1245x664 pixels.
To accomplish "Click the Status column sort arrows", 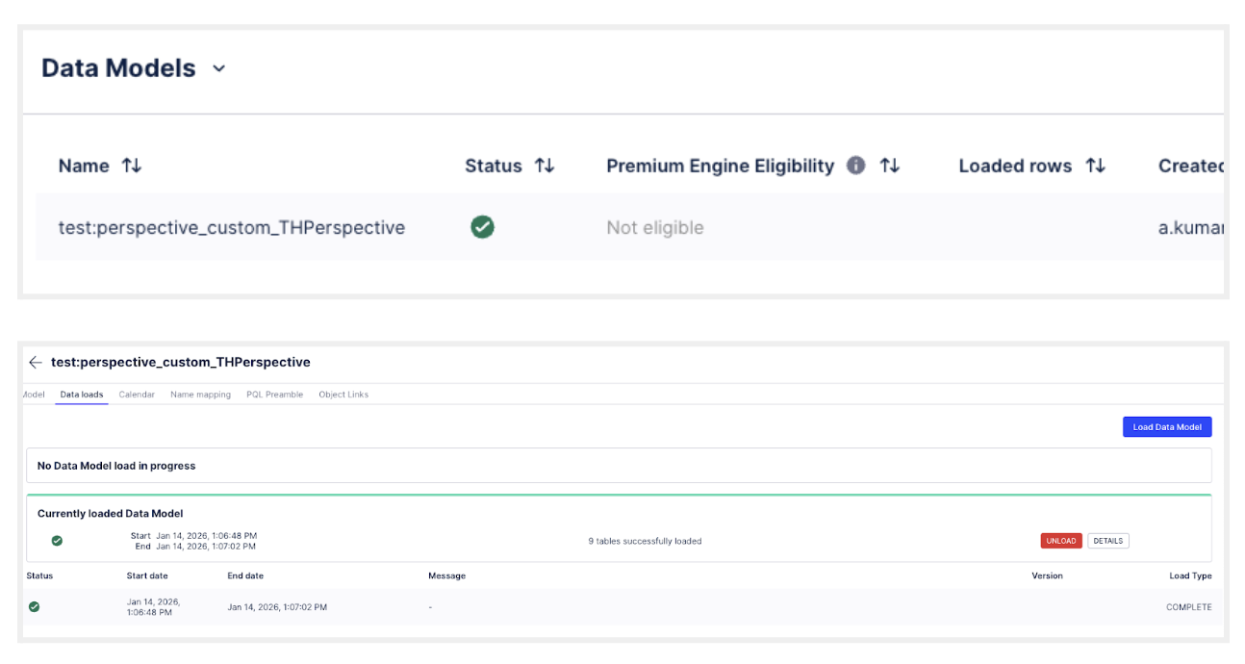I will pyautogui.click(x=545, y=166).
